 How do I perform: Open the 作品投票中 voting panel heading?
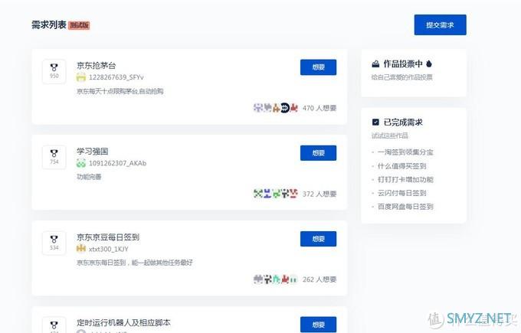coord(403,64)
